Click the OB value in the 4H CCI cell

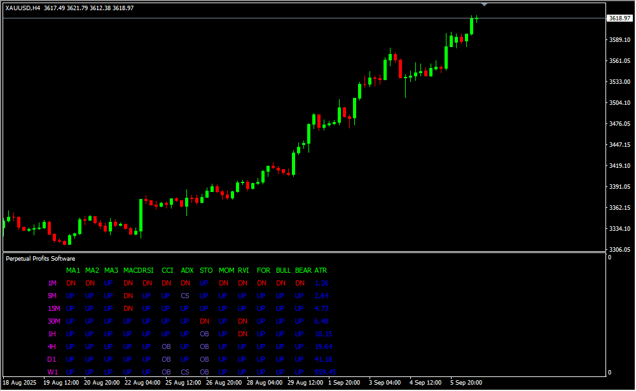click(x=166, y=347)
